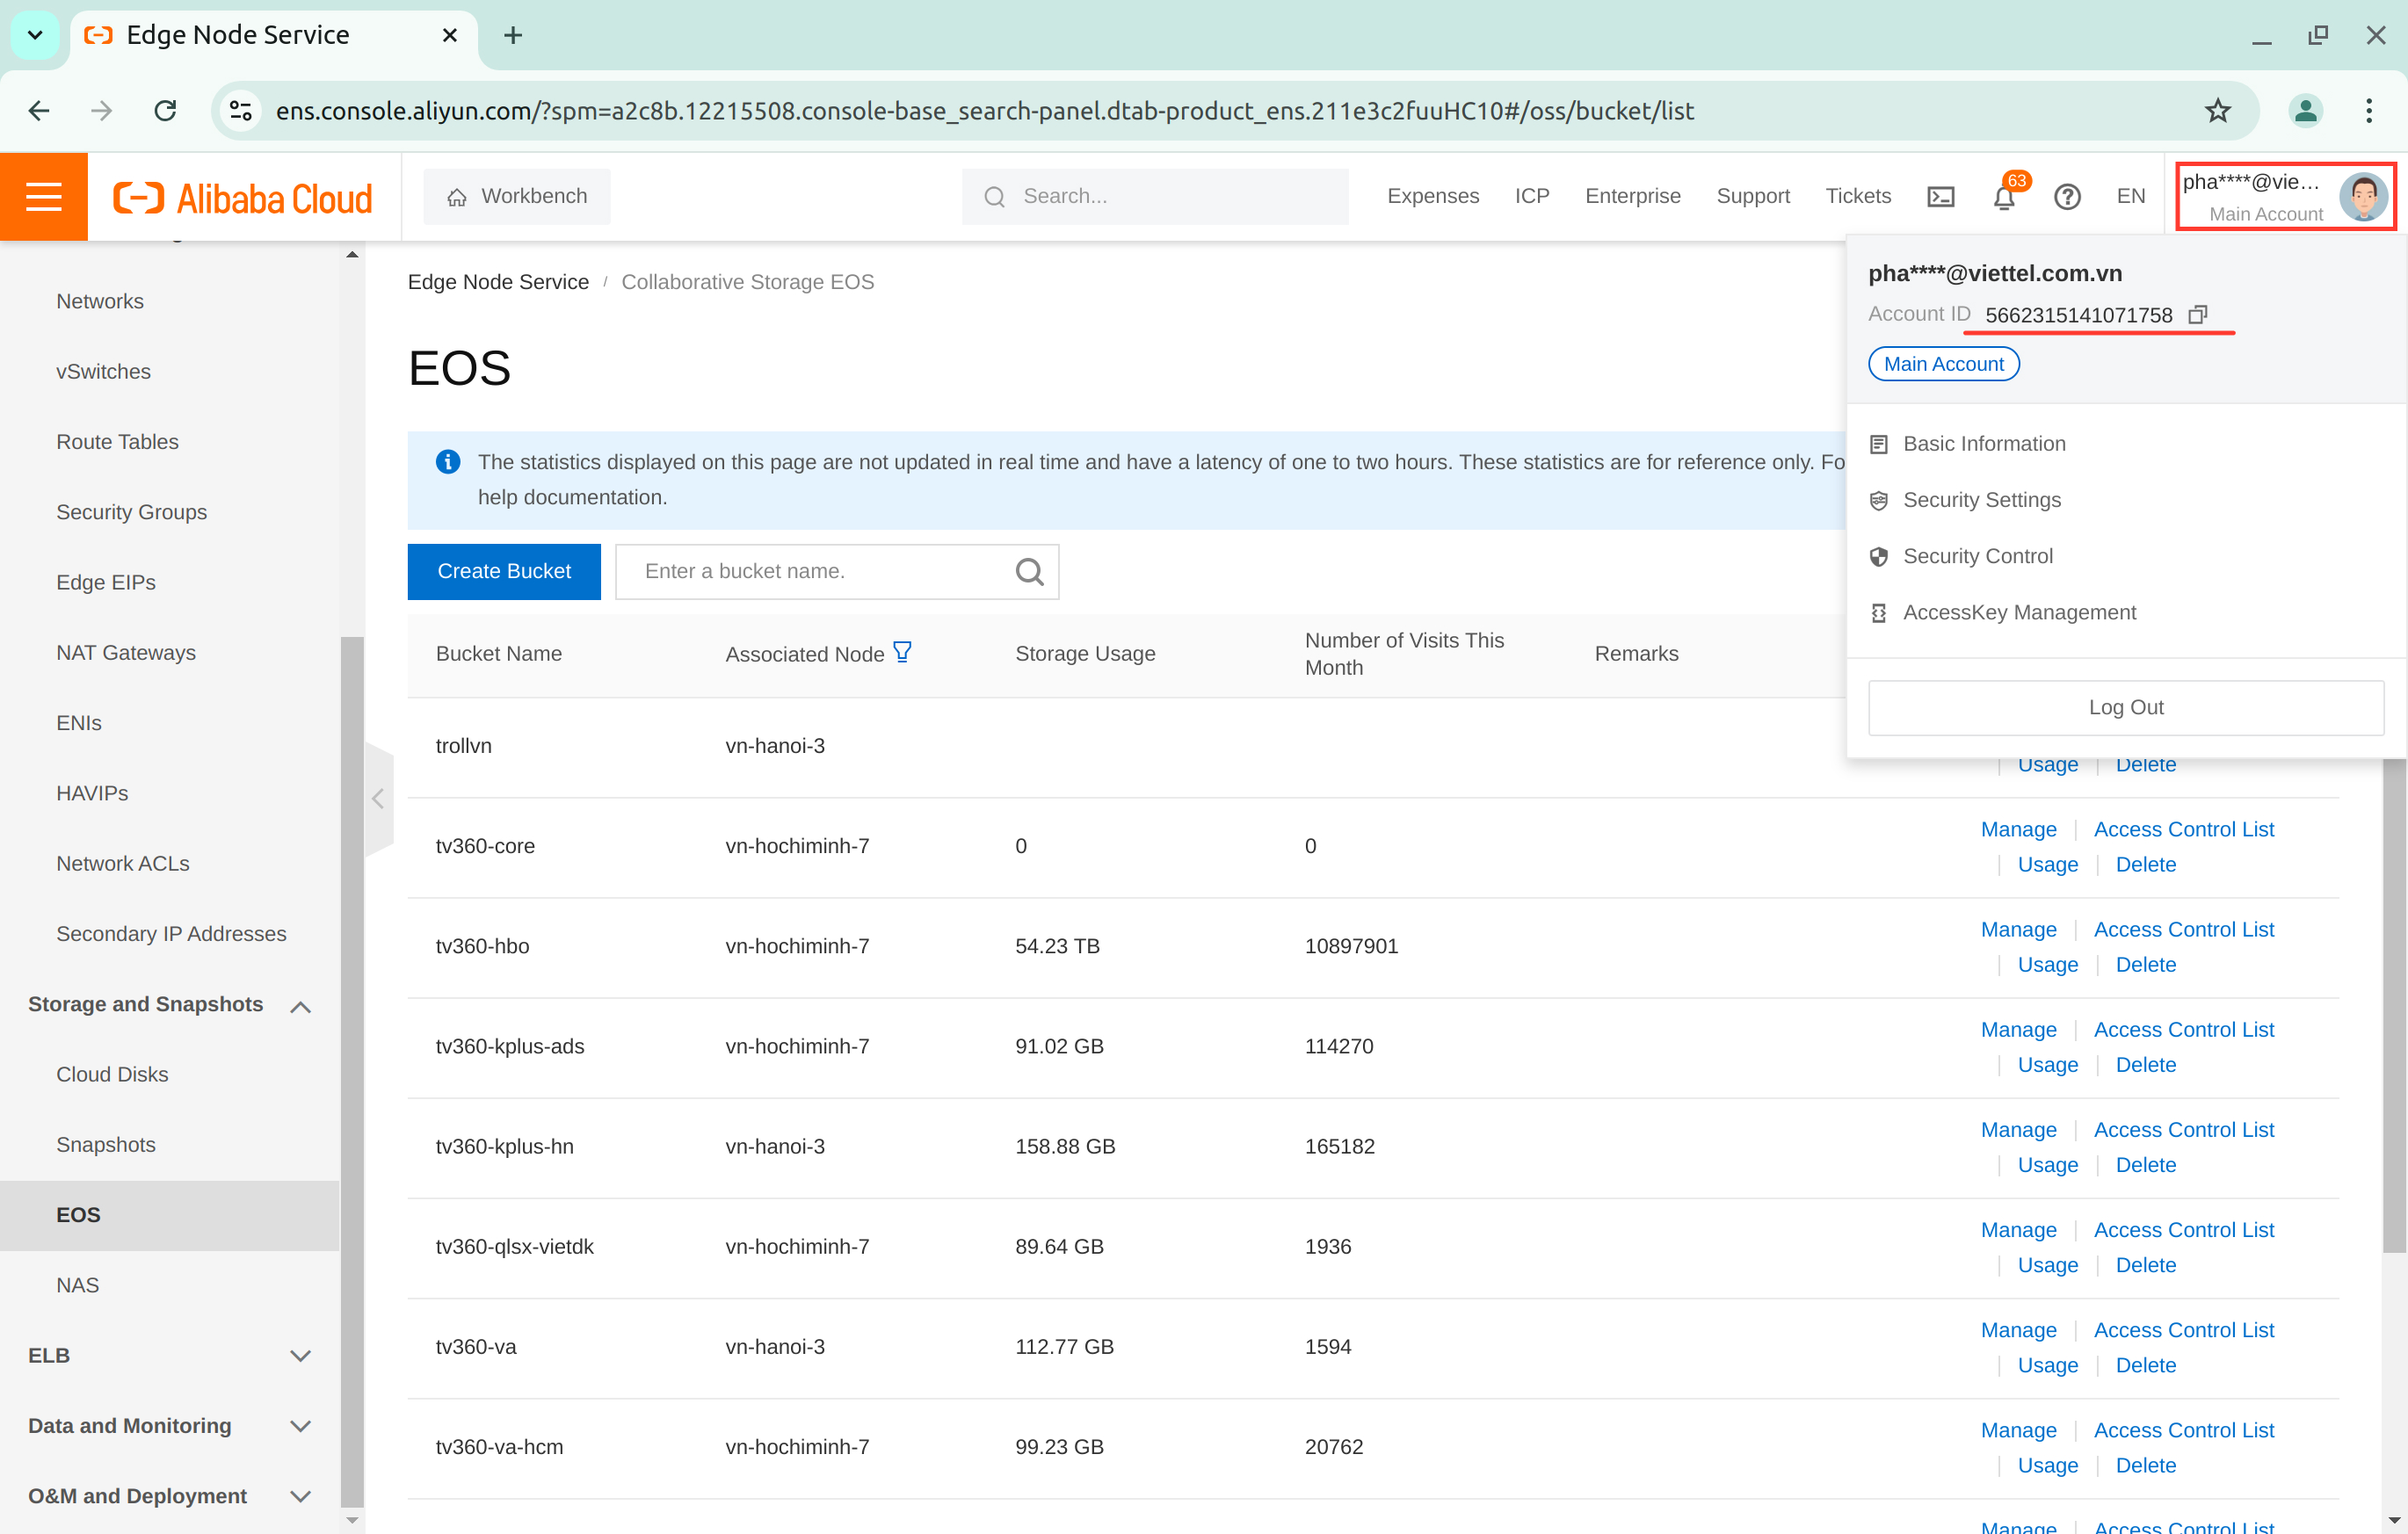This screenshot has height=1534, width=2408.
Task: Manage the tv360-hbo bucket
Action: (x=2018, y=929)
